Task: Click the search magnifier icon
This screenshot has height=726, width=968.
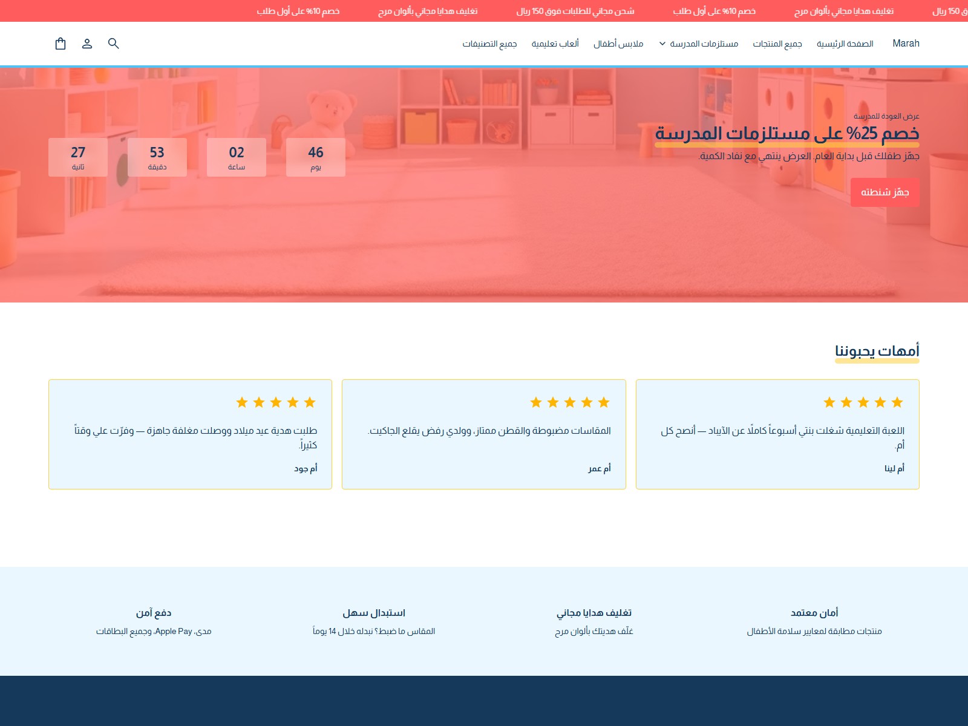Action: [114, 44]
